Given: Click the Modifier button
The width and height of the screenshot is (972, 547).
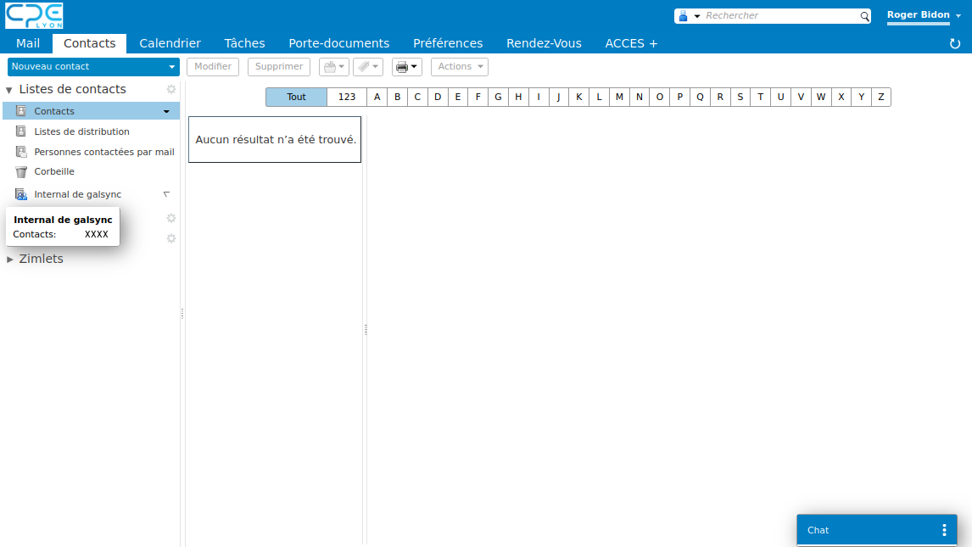Looking at the screenshot, I should pos(213,67).
